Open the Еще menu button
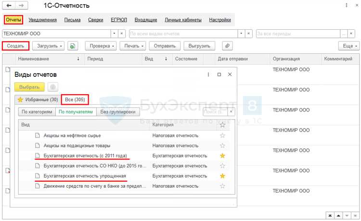 (349, 46)
